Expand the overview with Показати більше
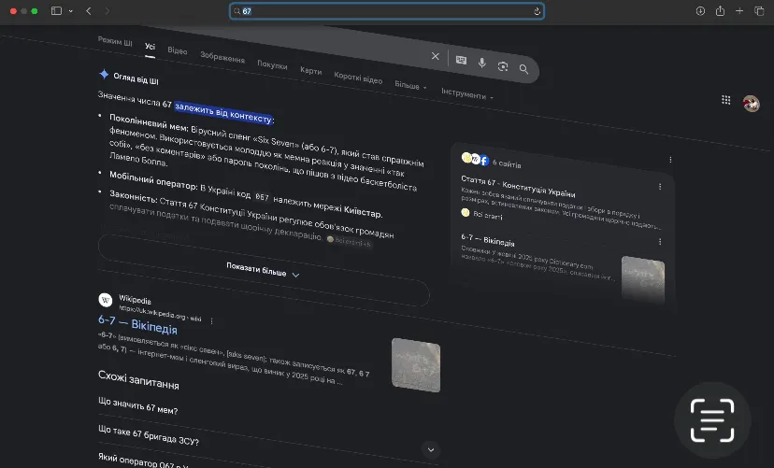The width and height of the screenshot is (774, 468). [x=263, y=271]
